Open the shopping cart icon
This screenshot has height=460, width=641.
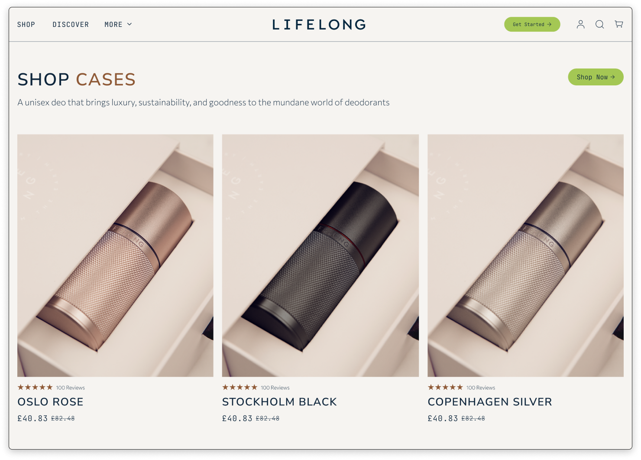pos(619,24)
